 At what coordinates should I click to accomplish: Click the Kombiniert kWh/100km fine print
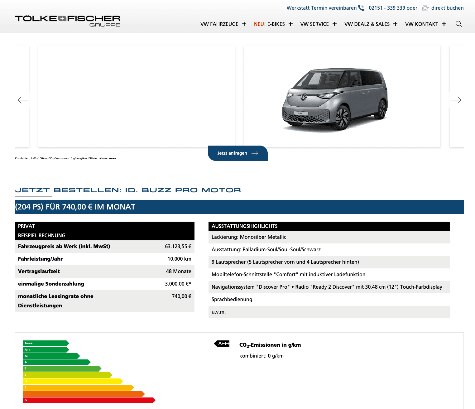point(65,158)
